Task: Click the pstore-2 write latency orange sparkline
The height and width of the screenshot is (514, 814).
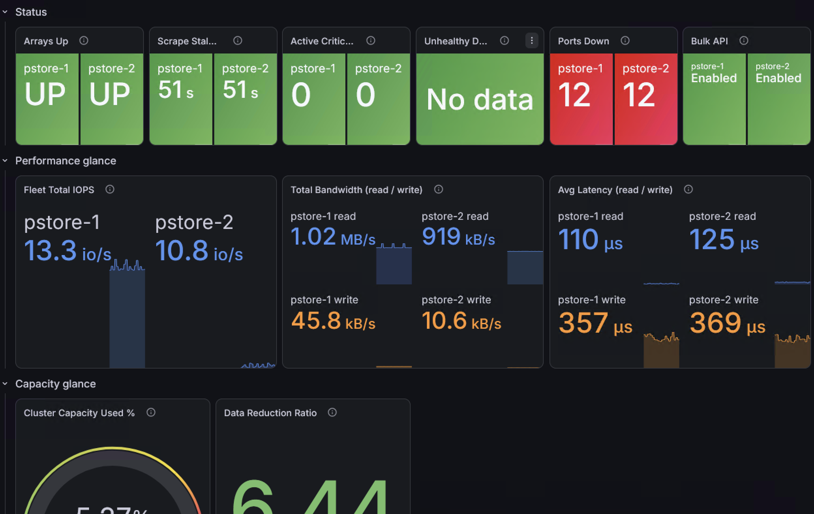Action: click(x=792, y=351)
